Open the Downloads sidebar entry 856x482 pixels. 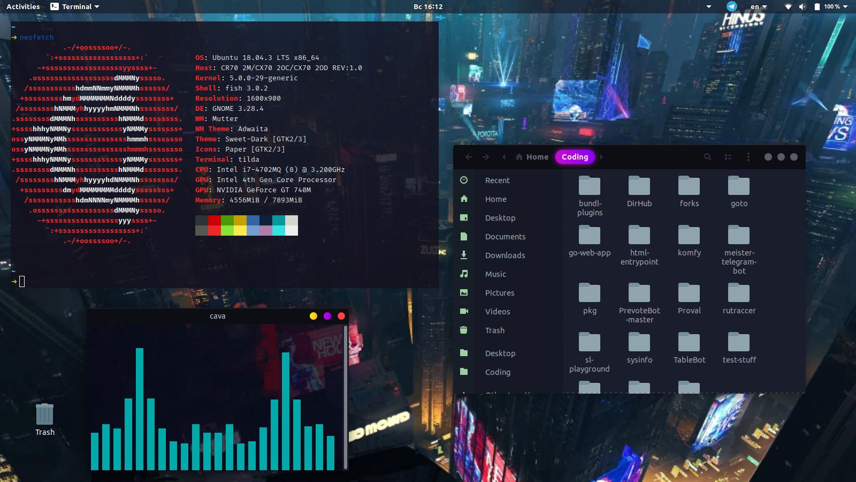pyautogui.click(x=505, y=255)
